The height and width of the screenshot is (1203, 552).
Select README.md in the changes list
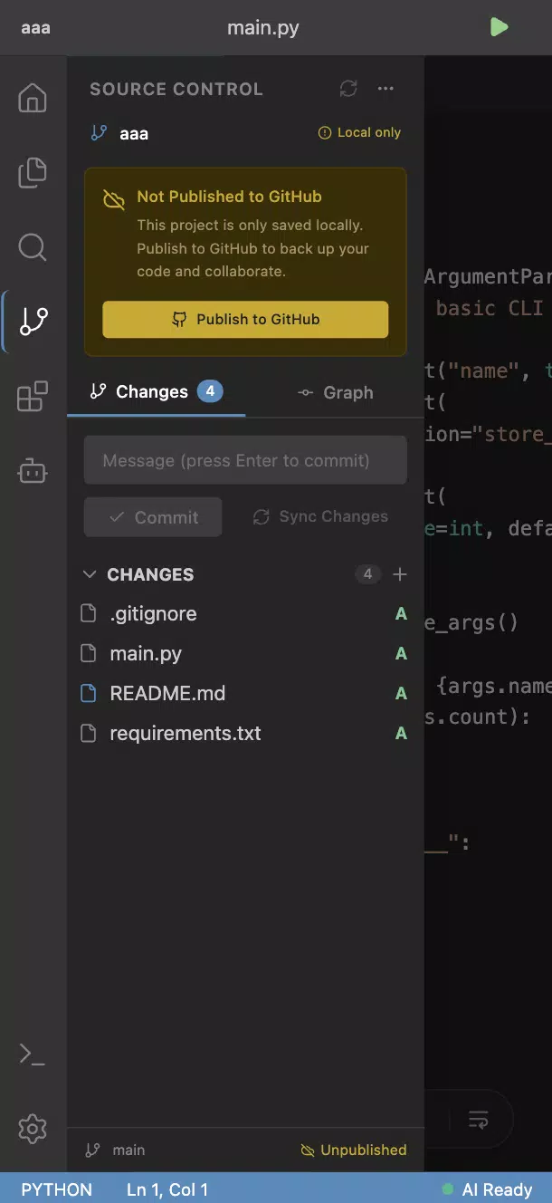point(245,694)
